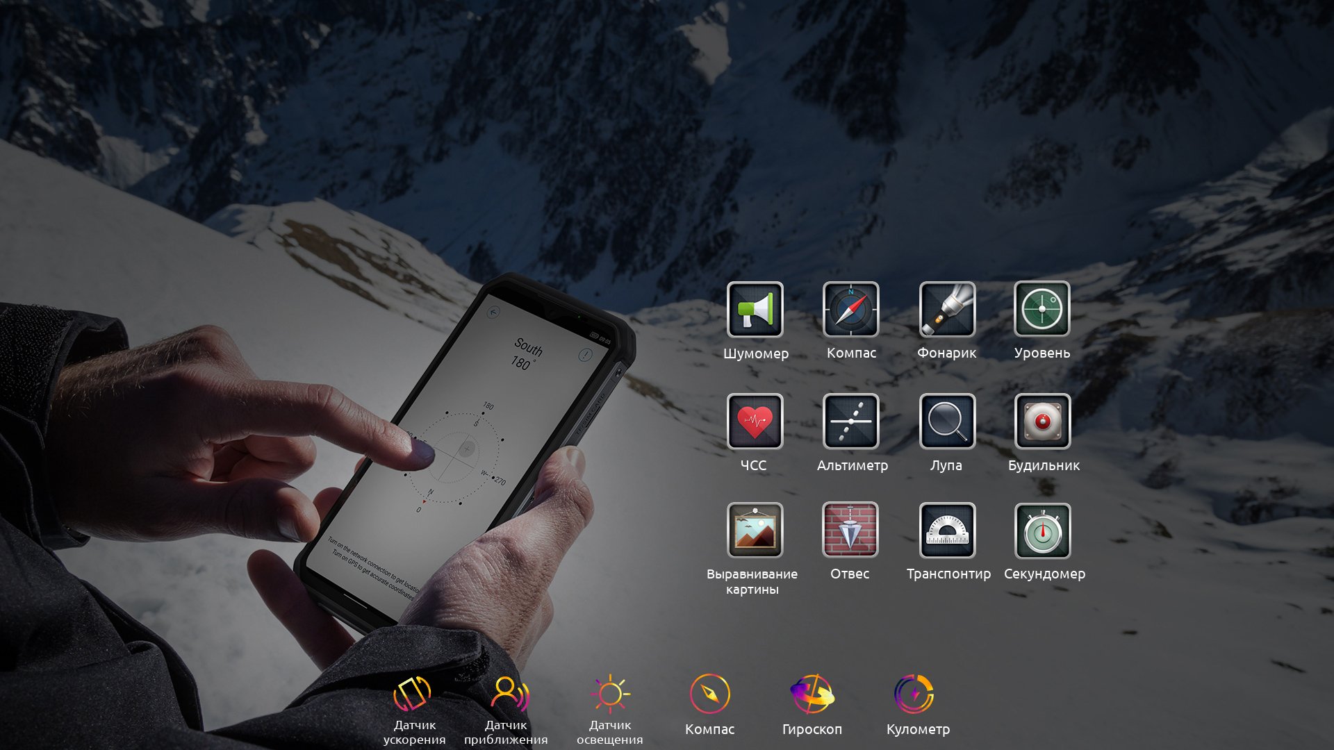Open the Альтиметр altimeter icon
Viewport: 1334px width, 750px height.
point(850,422)
